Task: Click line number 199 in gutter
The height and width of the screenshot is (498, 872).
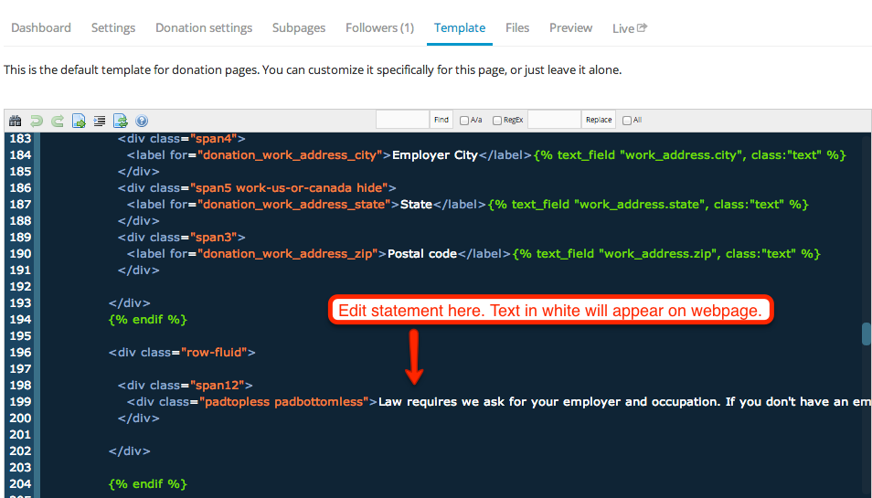Action: [x=21, y=402]
